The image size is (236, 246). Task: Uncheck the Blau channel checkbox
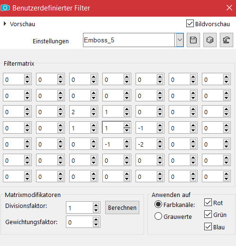208,226
